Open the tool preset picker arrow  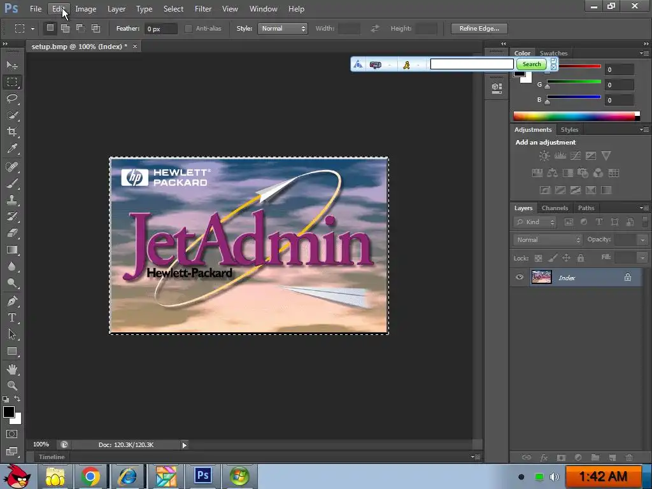pos(32,29)
